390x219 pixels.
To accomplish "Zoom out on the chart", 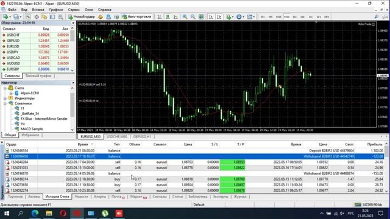I will coord(193,16).
